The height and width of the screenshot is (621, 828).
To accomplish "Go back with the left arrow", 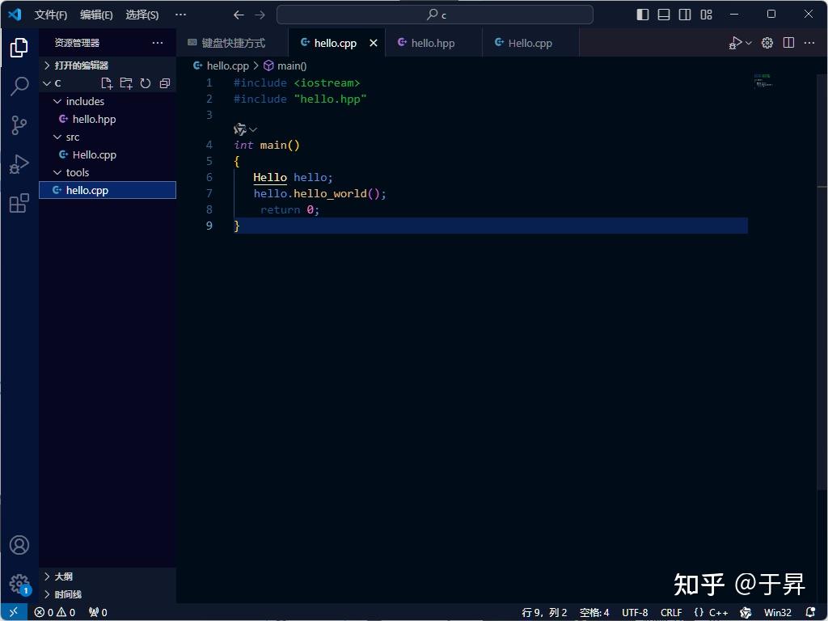I will pos(239,15).
